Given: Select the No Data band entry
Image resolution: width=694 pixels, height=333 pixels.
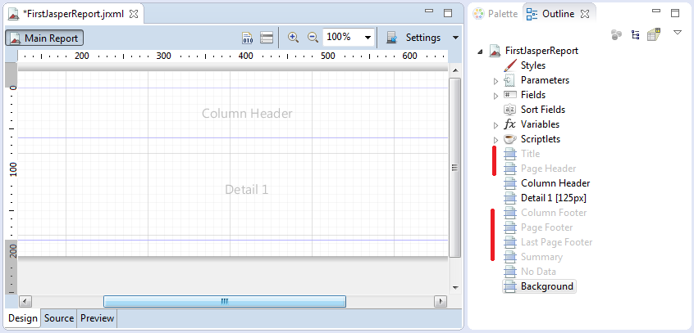Looking at the screenshot, I should pyautogui.click(x=538, y=272).
